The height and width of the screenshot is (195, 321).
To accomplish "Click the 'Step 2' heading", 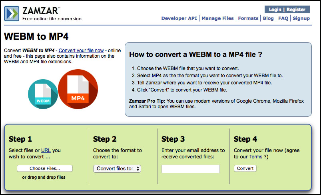I will coord(105,139).
